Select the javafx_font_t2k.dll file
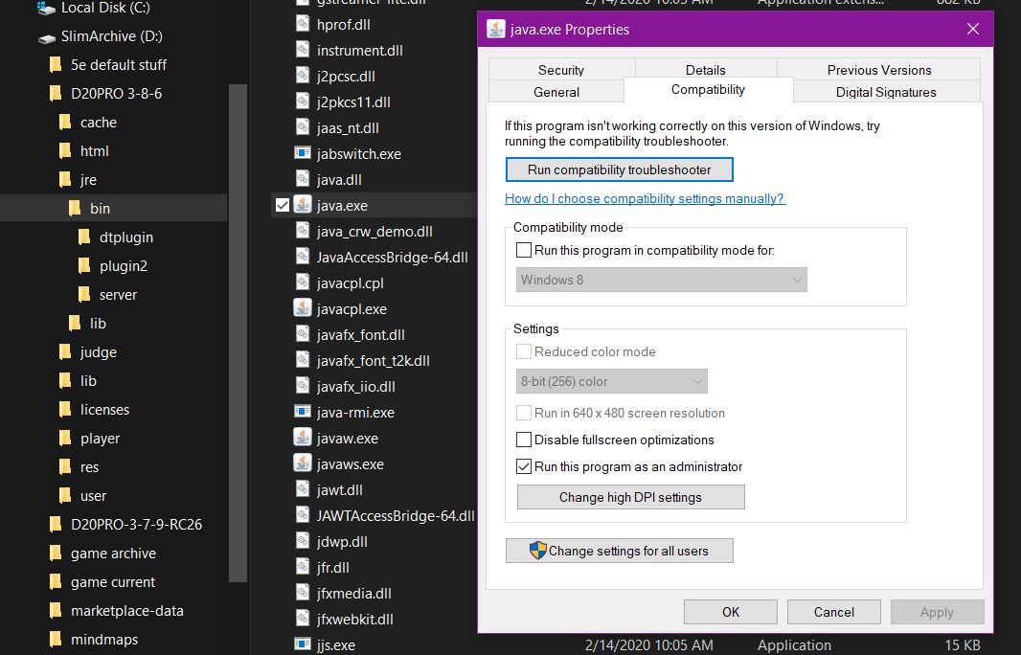 click(374, 361)
